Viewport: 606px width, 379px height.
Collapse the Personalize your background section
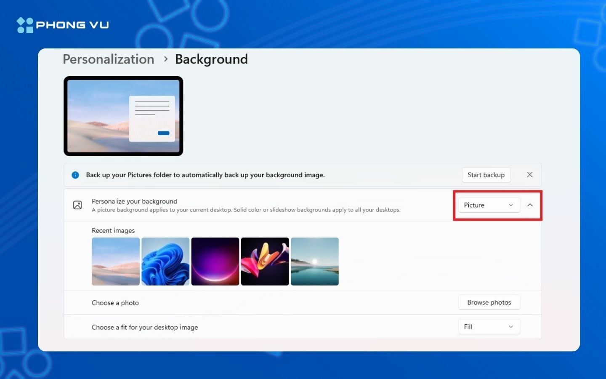coord(530,205)
